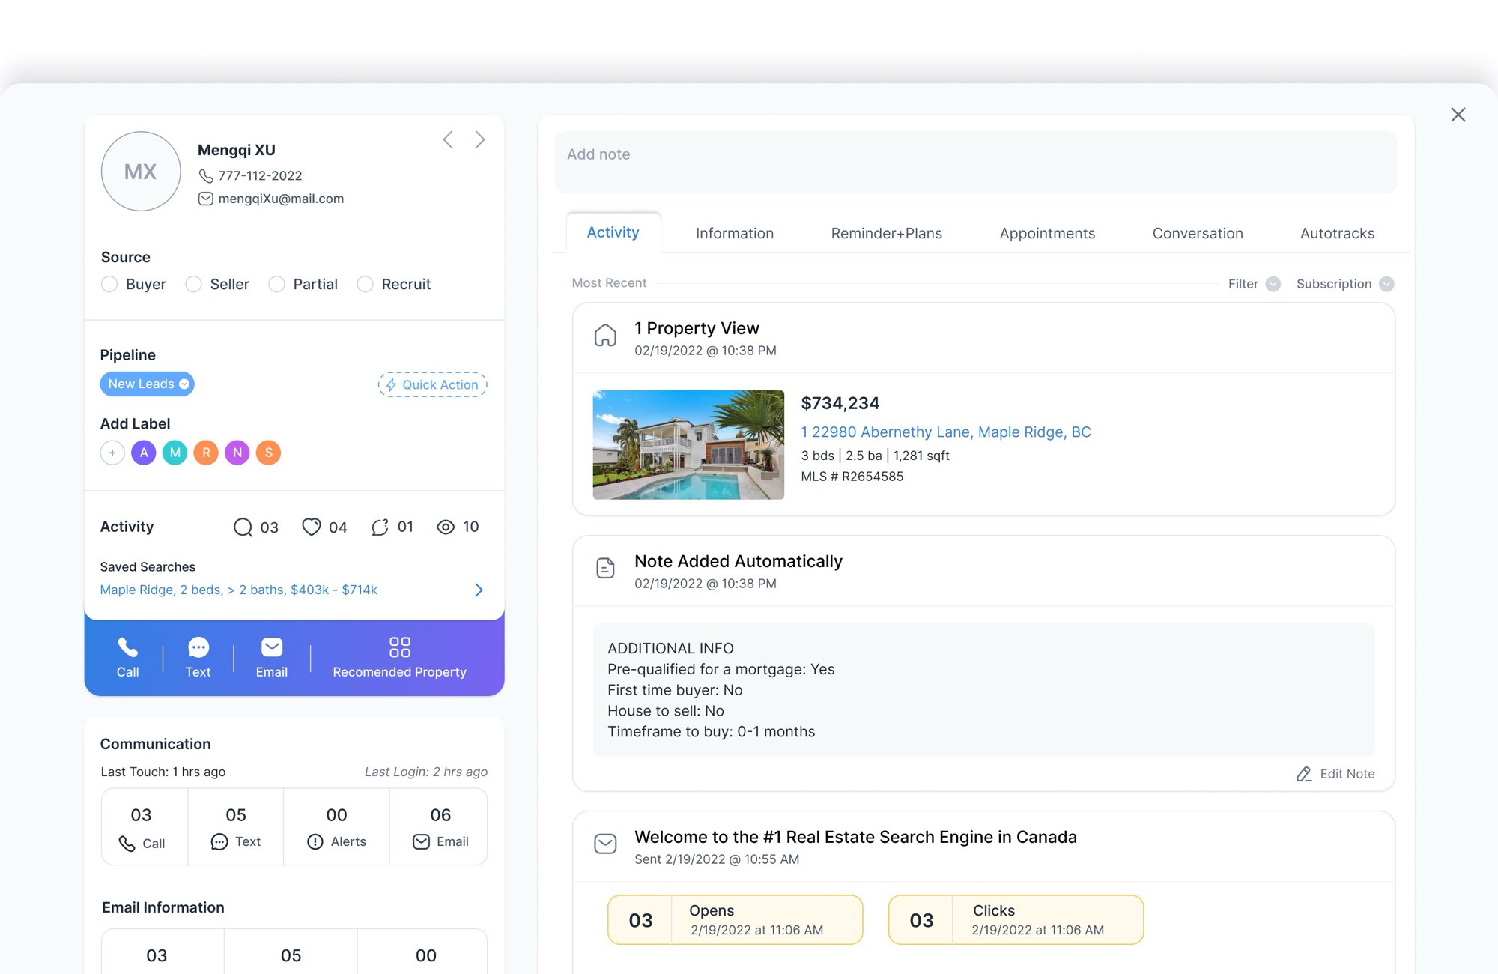Open the Filter dropdown

pyautogui.click(x=1255, y=284)
